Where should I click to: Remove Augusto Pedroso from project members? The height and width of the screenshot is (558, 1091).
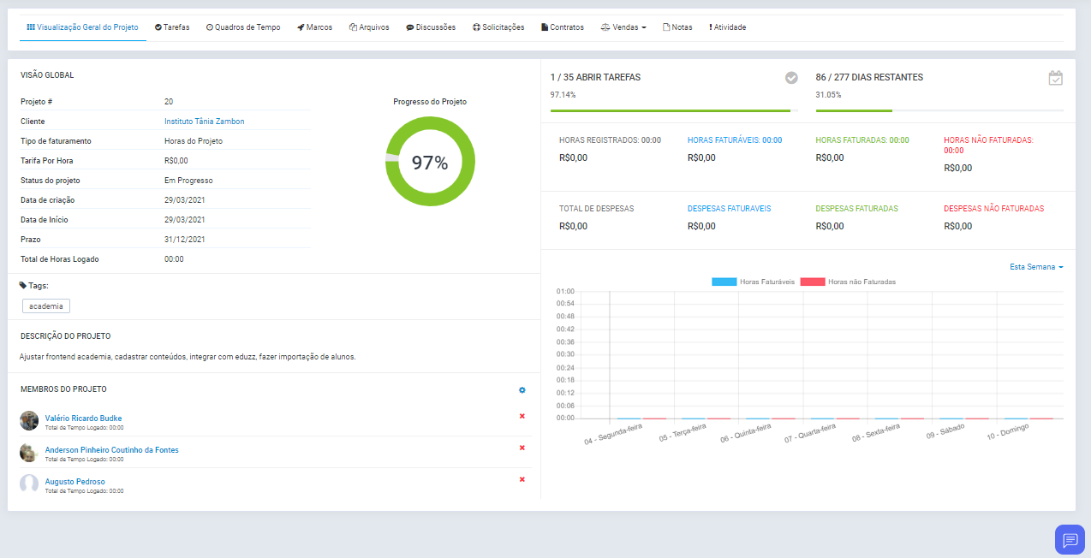pos(522,479)
